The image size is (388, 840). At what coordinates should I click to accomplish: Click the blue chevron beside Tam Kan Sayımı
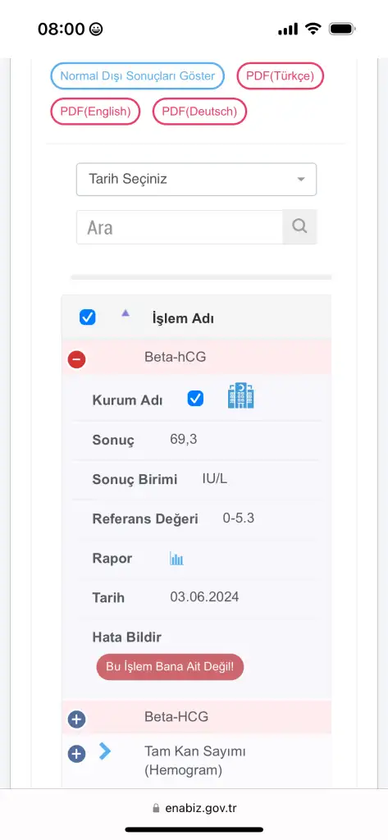pos(105,751)
